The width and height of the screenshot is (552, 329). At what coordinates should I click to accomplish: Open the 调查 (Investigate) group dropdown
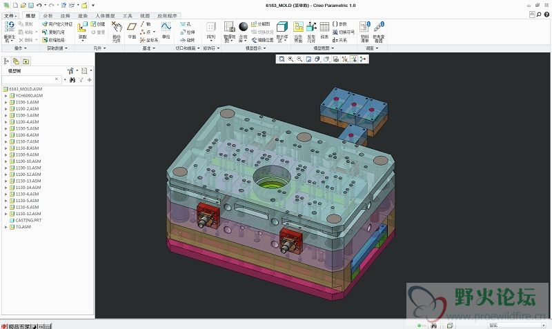pos(372,48)
